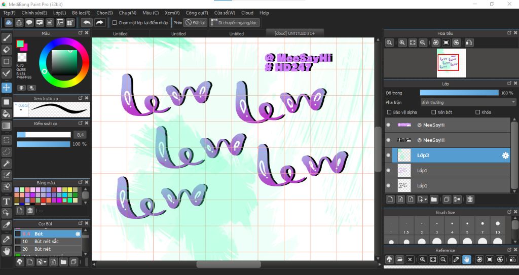Switch to the [cloud] UNTITLED:r1+ tab
The height and width of the screenshot is (275, 519).
click(294, 33)
